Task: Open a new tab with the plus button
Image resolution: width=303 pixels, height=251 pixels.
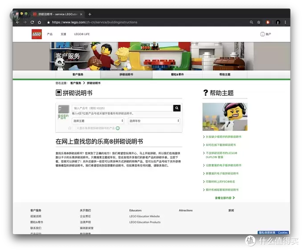Action: coord(90,14)
